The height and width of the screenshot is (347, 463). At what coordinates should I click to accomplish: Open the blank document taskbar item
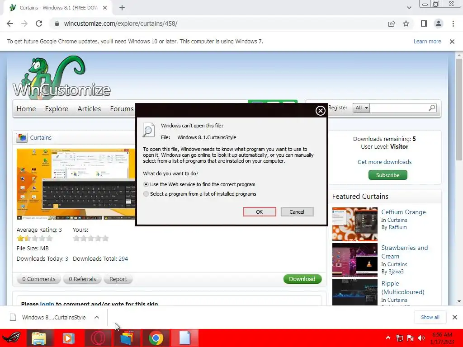point(185,338)
